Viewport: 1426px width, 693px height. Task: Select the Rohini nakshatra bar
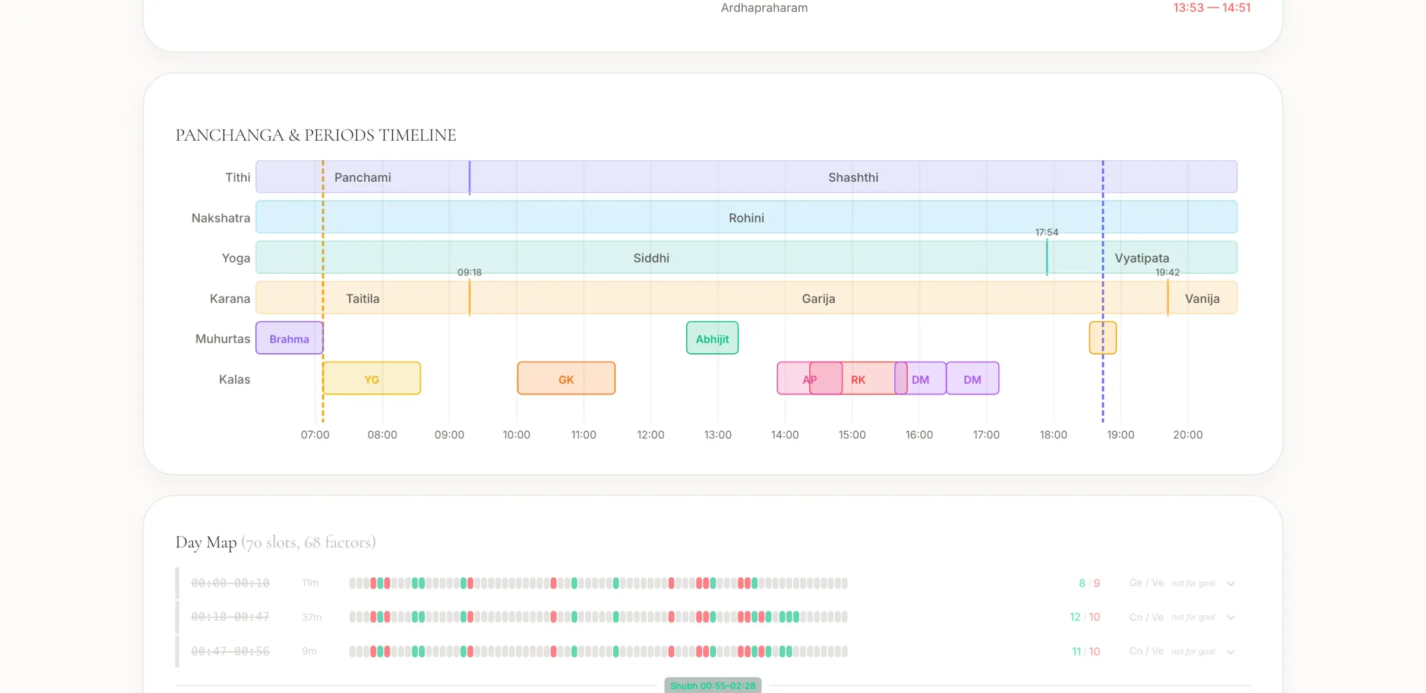pos(747,217)
